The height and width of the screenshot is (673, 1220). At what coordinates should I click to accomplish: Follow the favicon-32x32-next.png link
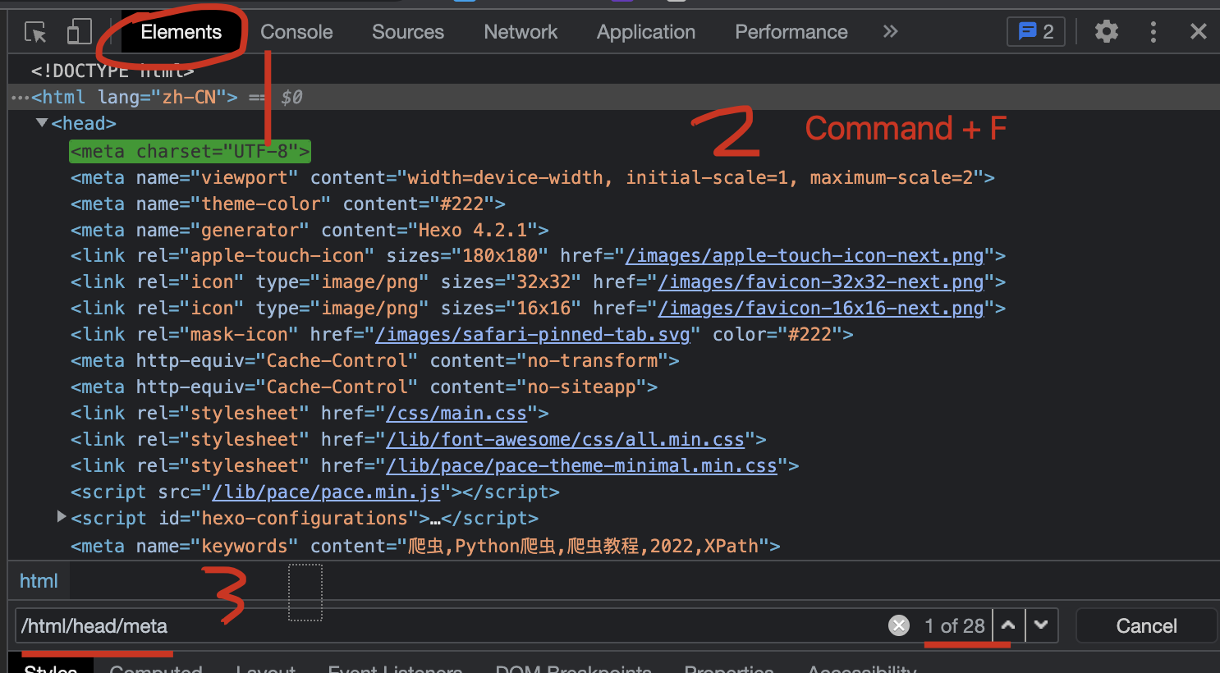point(821,282)
